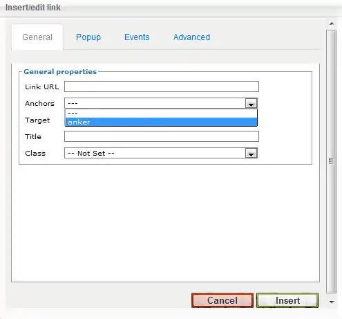Select the General tab

click(37, 37)
